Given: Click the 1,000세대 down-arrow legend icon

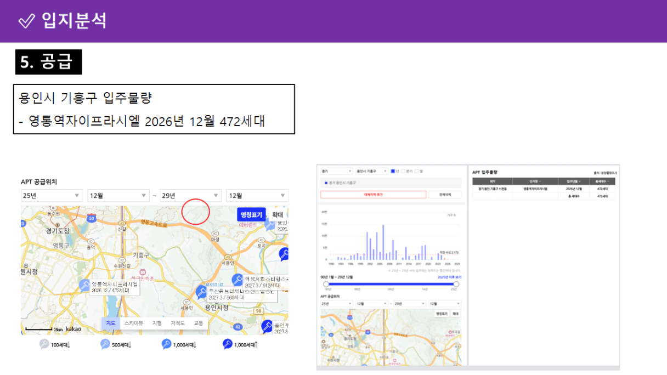Looking at the screenshot, I should coord(167,344).
